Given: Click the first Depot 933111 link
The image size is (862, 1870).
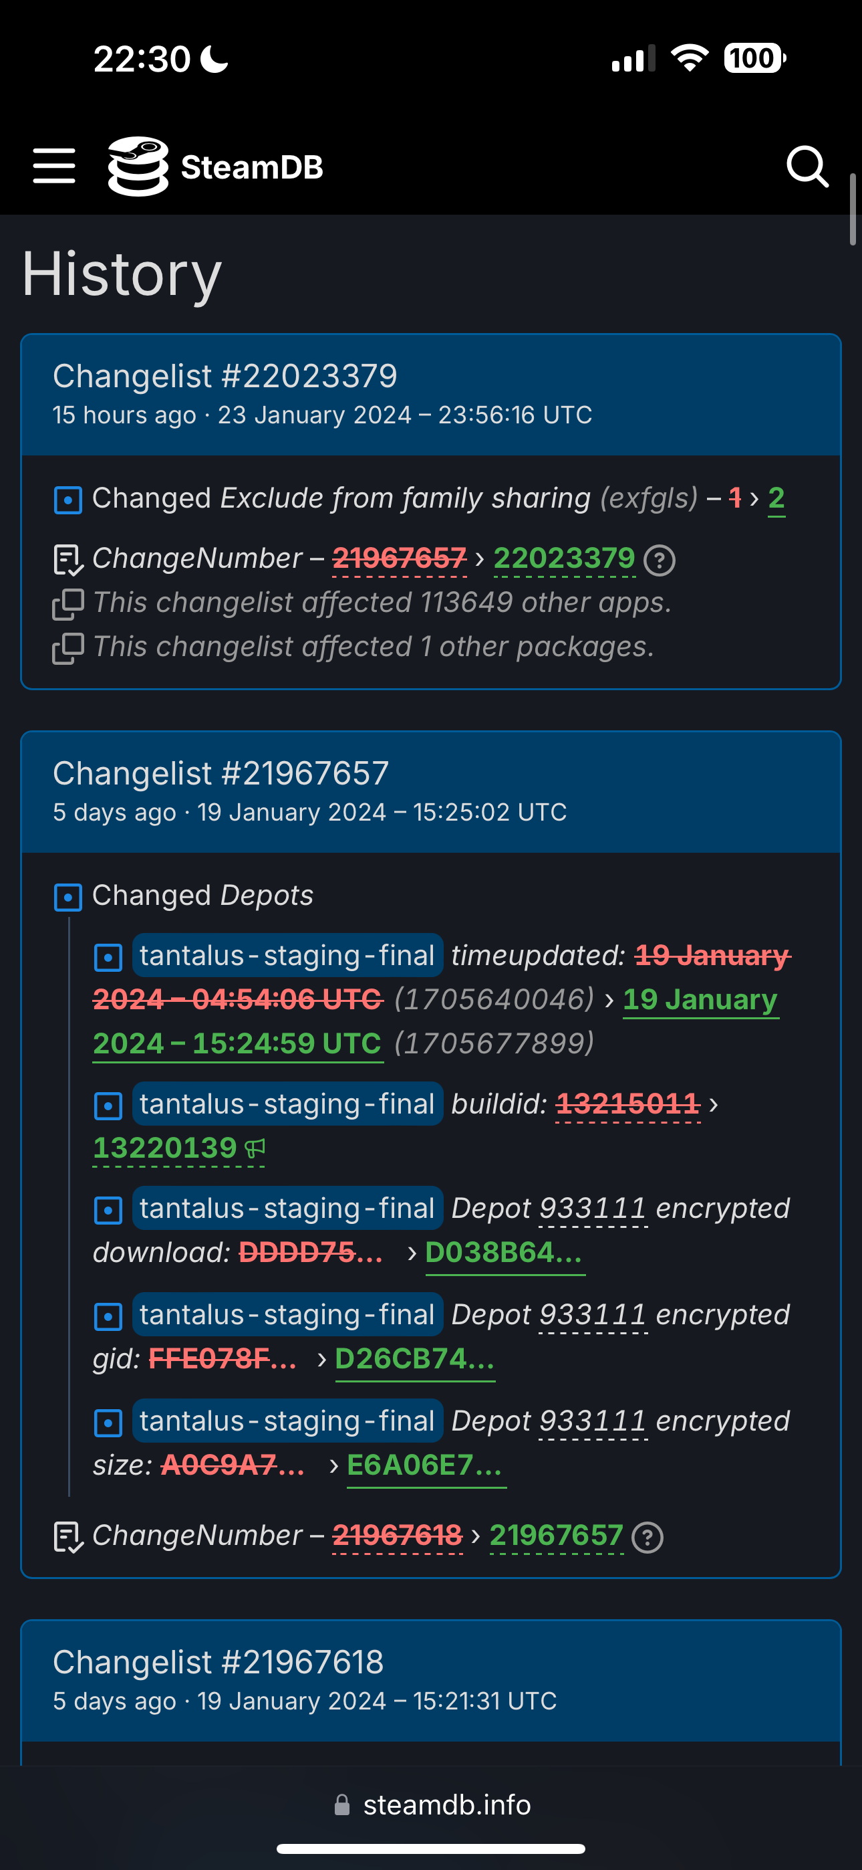Looking at the screenshot, I should click(x=593, y=1209).
